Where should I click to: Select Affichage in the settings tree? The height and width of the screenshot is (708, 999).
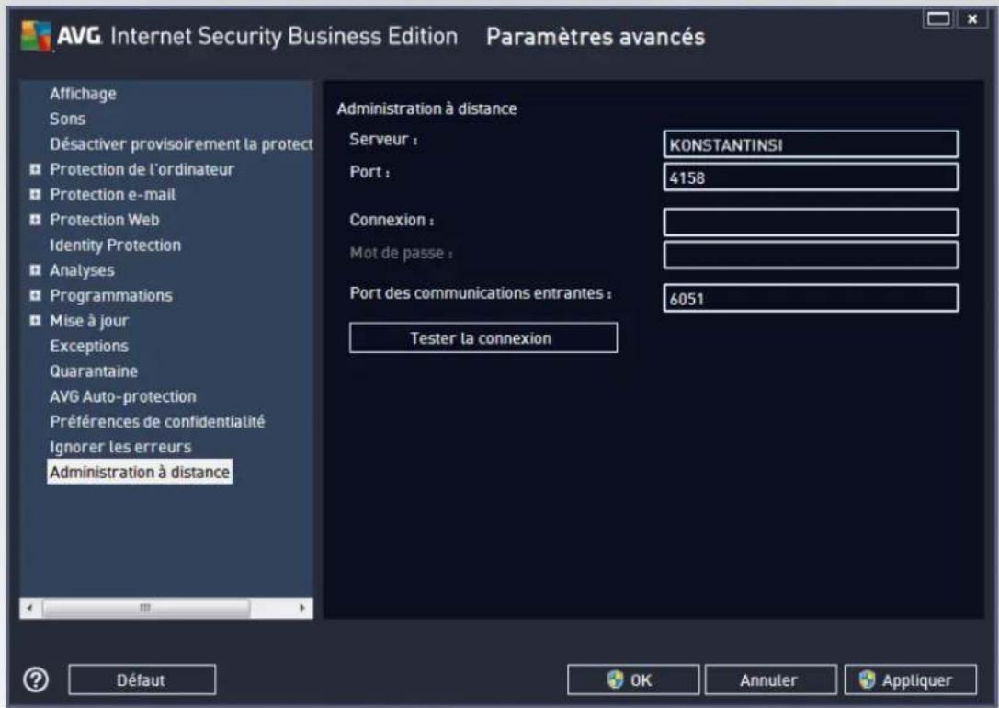coord(83,94)
